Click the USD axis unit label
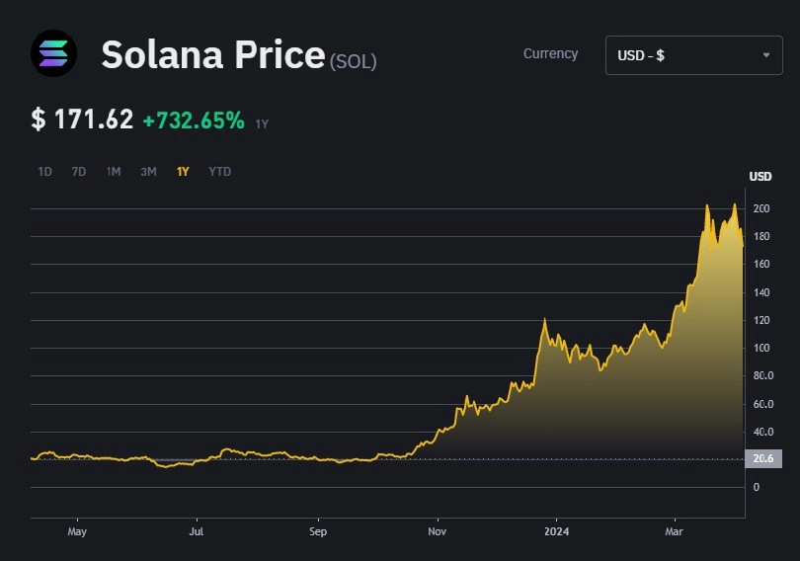This screenshot has width=800, height=561. 760,177
